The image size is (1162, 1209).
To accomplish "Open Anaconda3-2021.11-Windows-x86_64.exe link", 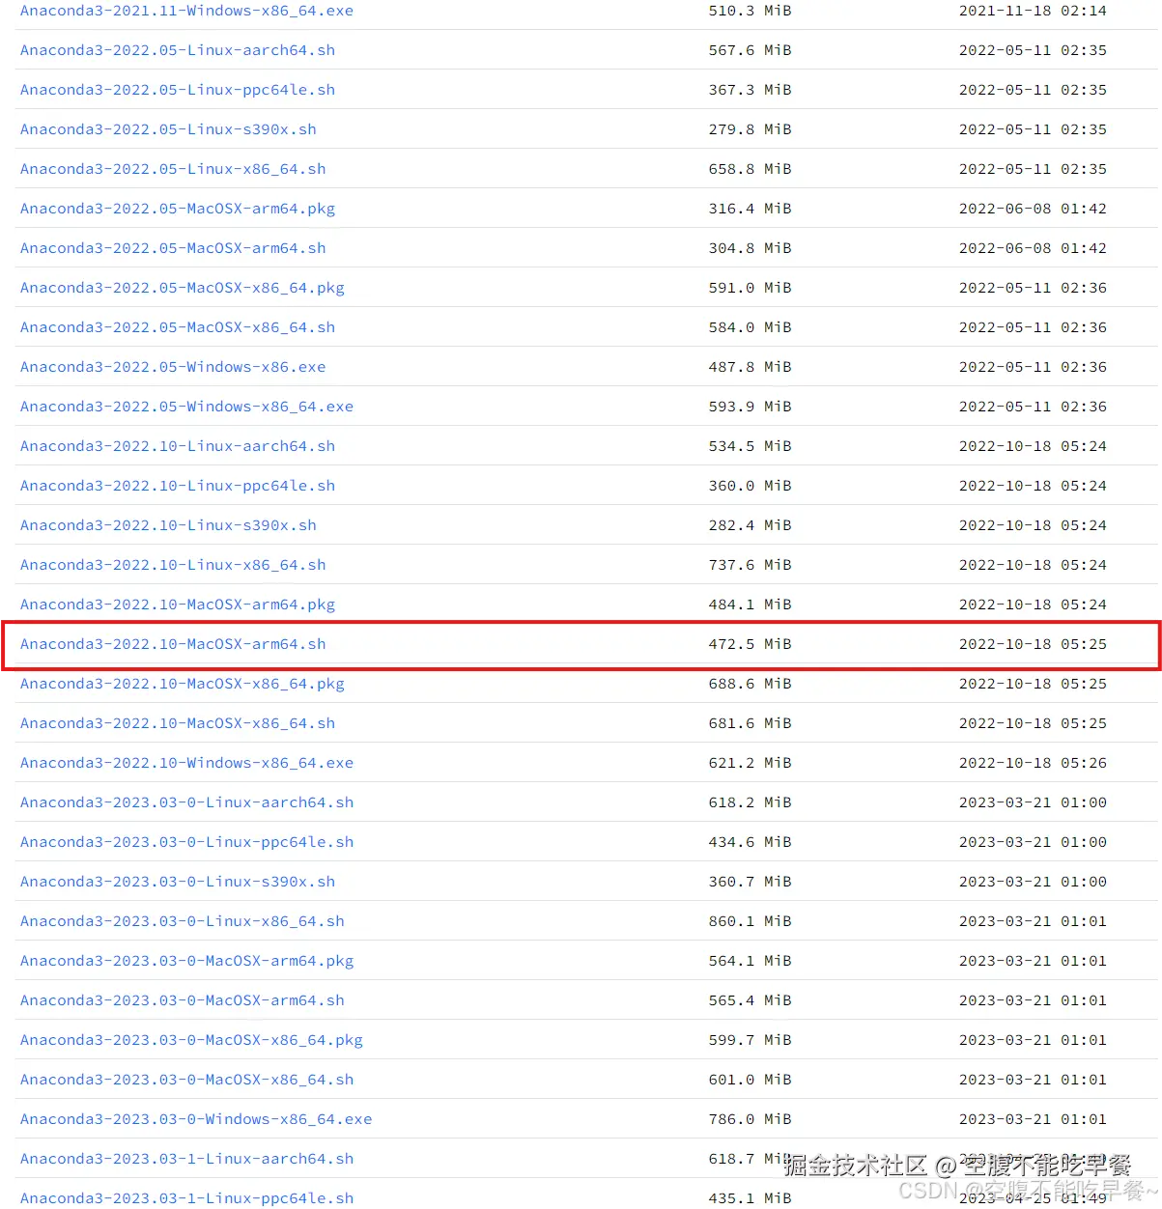I will click(x=186, y=11).
